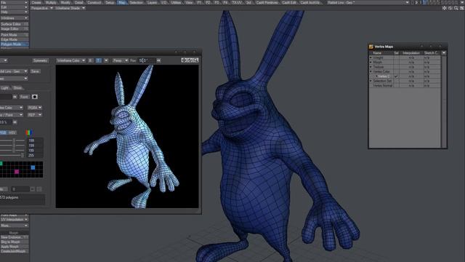Click the round brush shape icon
The height and width of the screenshot is (262, 465).
(x=35, y=97)
